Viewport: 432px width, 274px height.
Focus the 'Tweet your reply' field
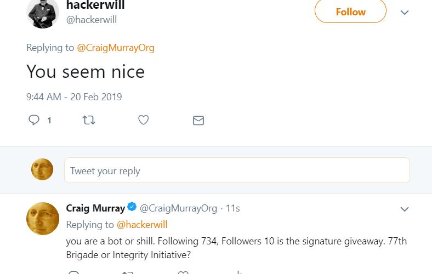(x=237, y=170)
